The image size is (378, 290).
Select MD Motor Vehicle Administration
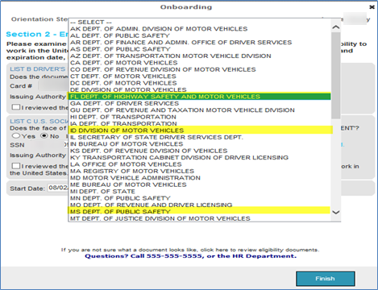pyautogui.click(x=200, y=178)
